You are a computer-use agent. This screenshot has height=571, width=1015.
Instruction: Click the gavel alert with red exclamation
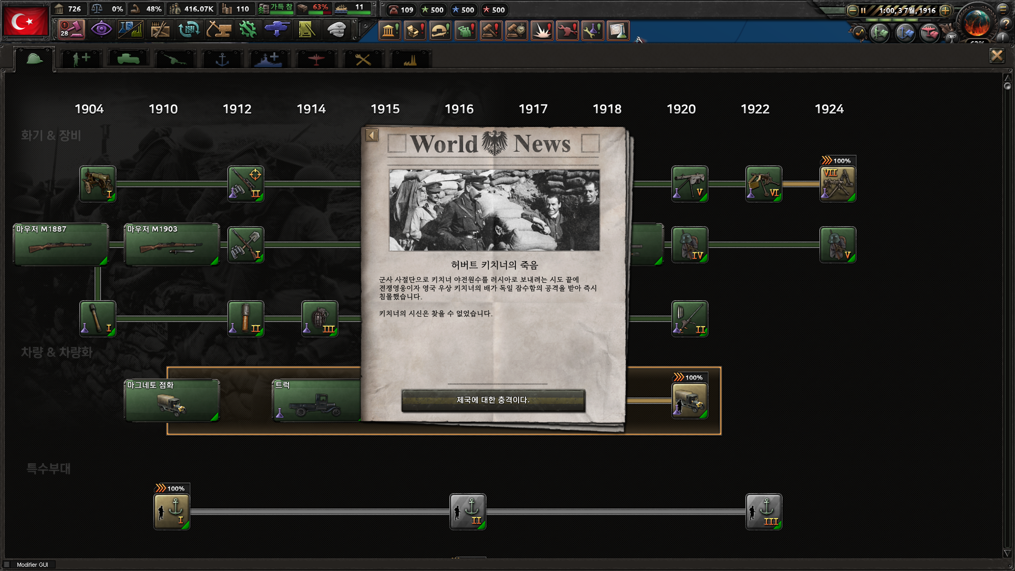tap(491, 31)
